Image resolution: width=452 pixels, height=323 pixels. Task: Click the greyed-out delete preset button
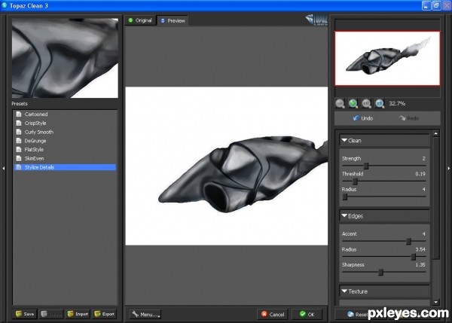pyautogui.click(x=51, y=314)
